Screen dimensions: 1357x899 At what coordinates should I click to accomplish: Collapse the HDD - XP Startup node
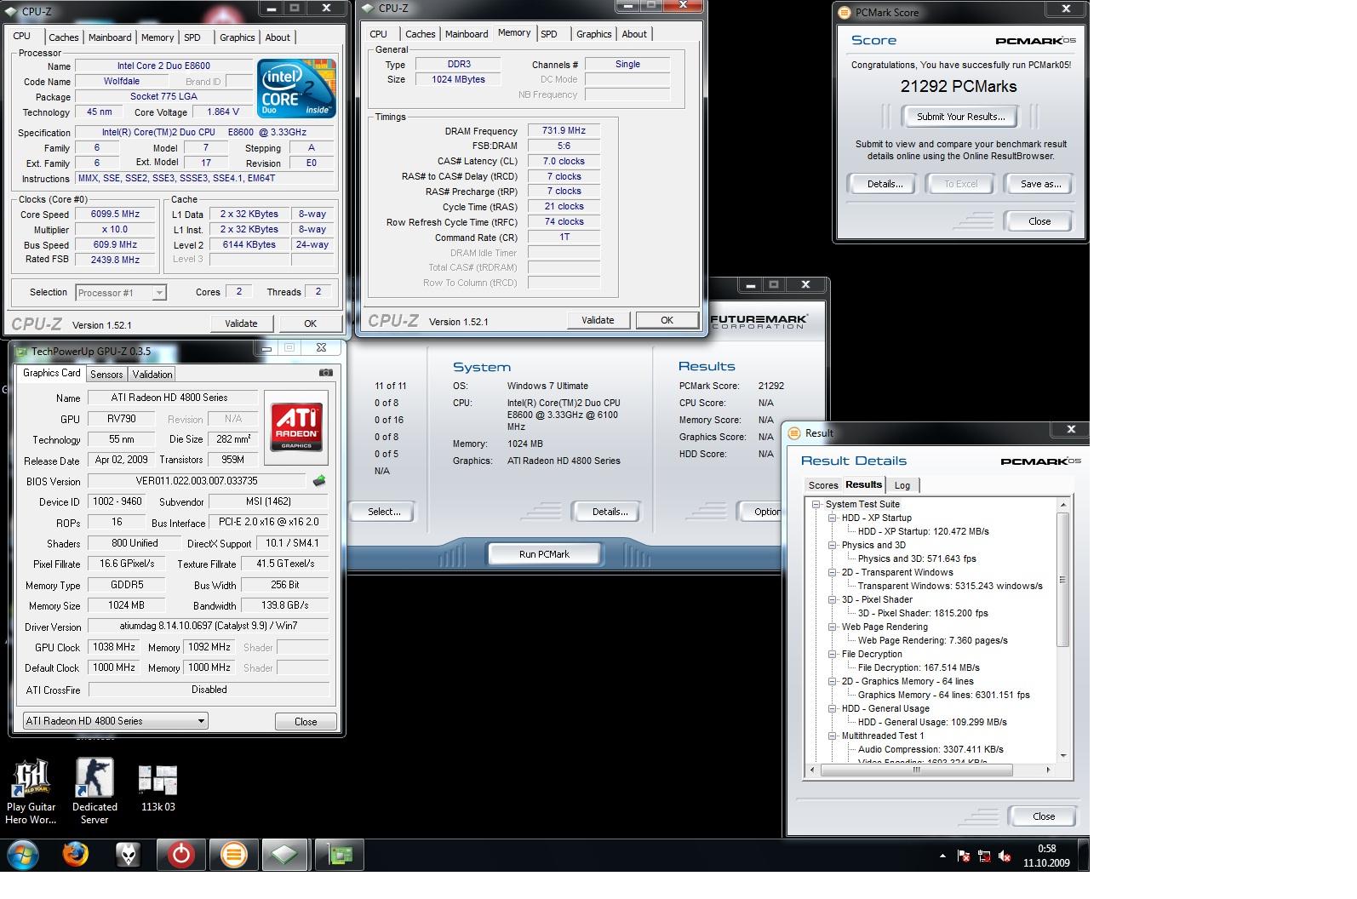click(832, 518)
